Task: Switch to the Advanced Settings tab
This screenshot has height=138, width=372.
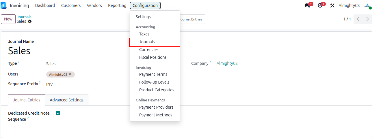Action: point(66,100)
